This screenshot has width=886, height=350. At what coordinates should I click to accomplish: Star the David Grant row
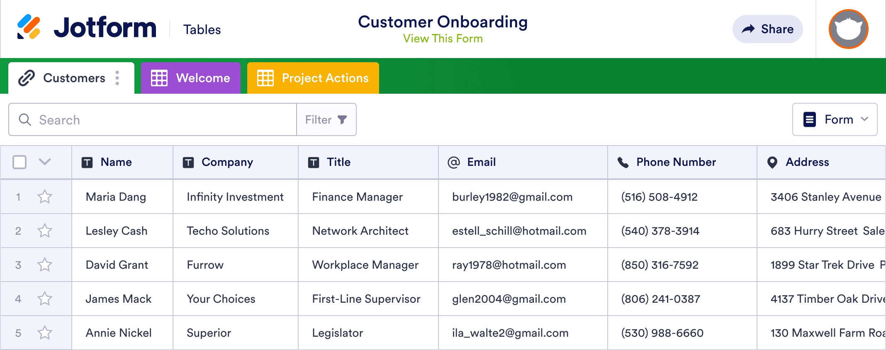(45, 265)
